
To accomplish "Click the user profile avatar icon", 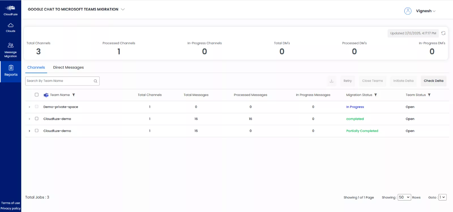I will (408, 11).
